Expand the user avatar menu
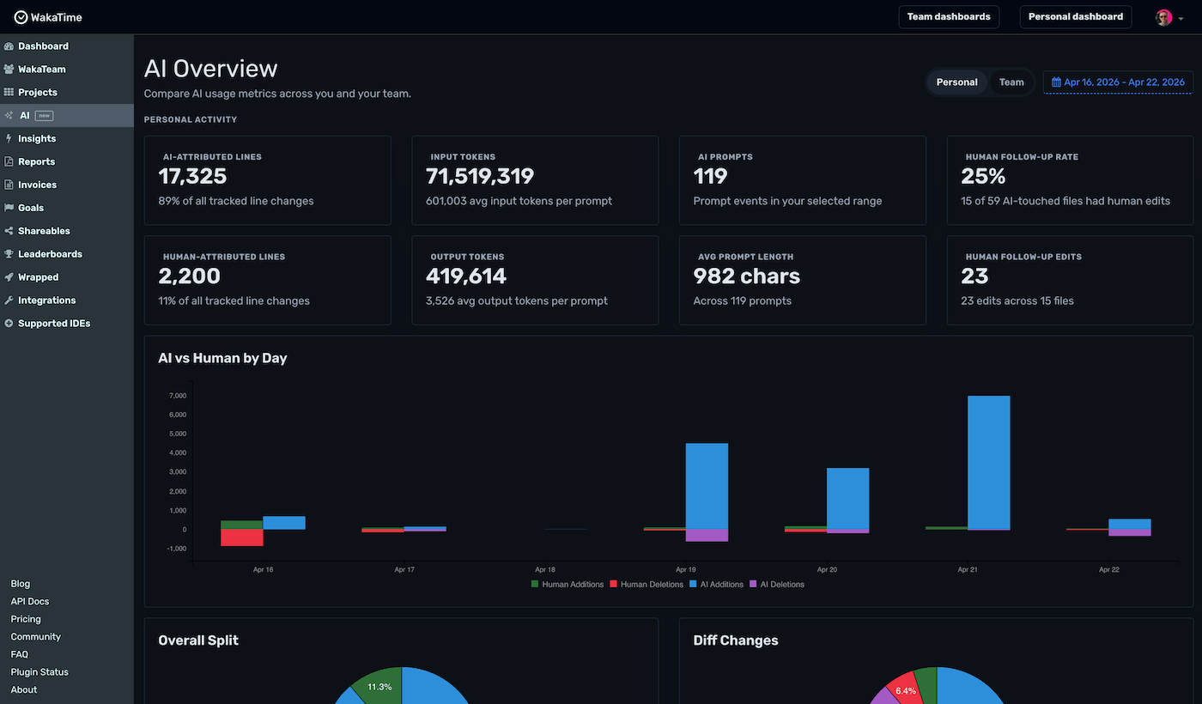 pyautogui.click(x=1168, y=17)
